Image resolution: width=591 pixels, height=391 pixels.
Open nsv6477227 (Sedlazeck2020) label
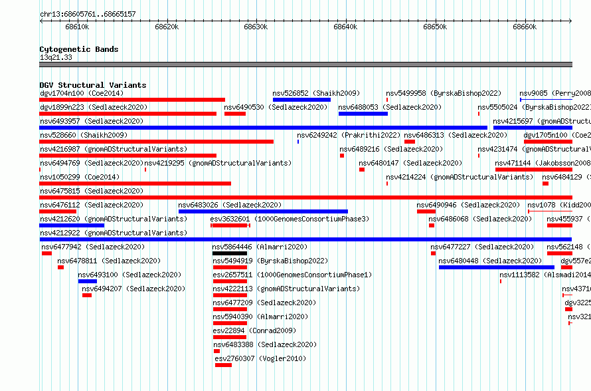[483, 247]
